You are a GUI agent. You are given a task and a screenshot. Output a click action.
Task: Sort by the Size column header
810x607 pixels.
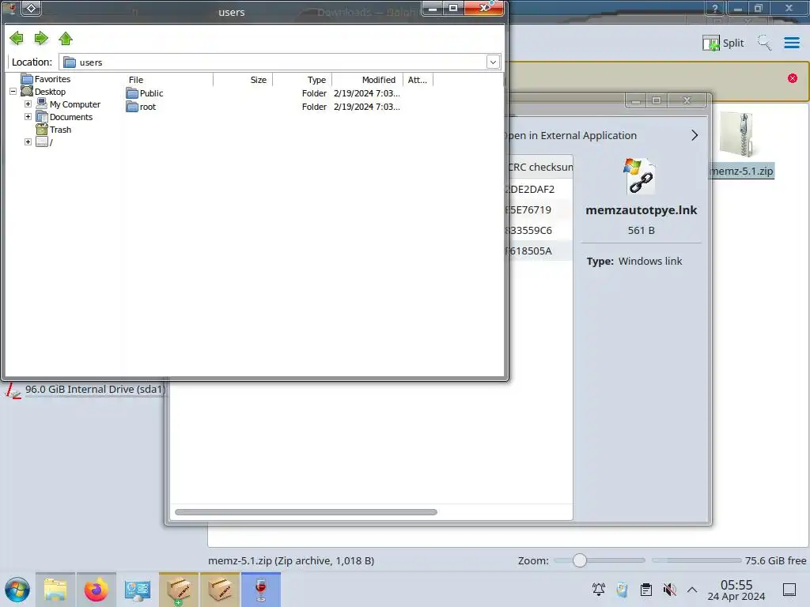coord(243,80)
